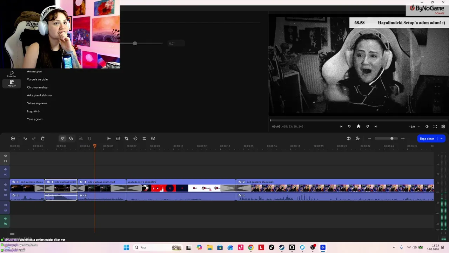Open TikTok from the taskbar
The height and width of the screenshot is (253, 449).
(x=272, y=247)
